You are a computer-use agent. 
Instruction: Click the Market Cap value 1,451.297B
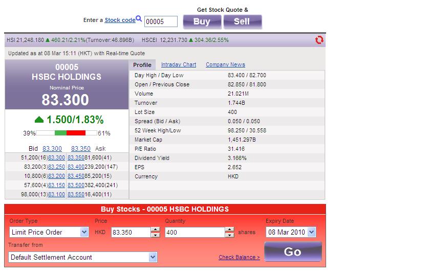(x=242, y=140)
